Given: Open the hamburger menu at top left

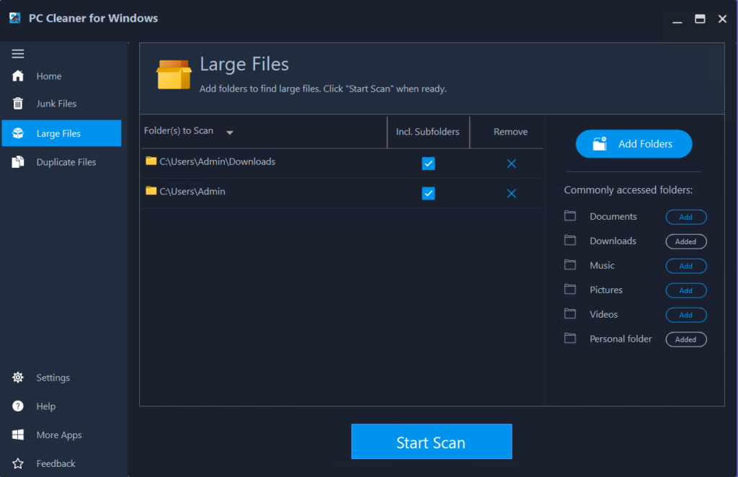Looking at the screenshot, I should tap(17, 53).
